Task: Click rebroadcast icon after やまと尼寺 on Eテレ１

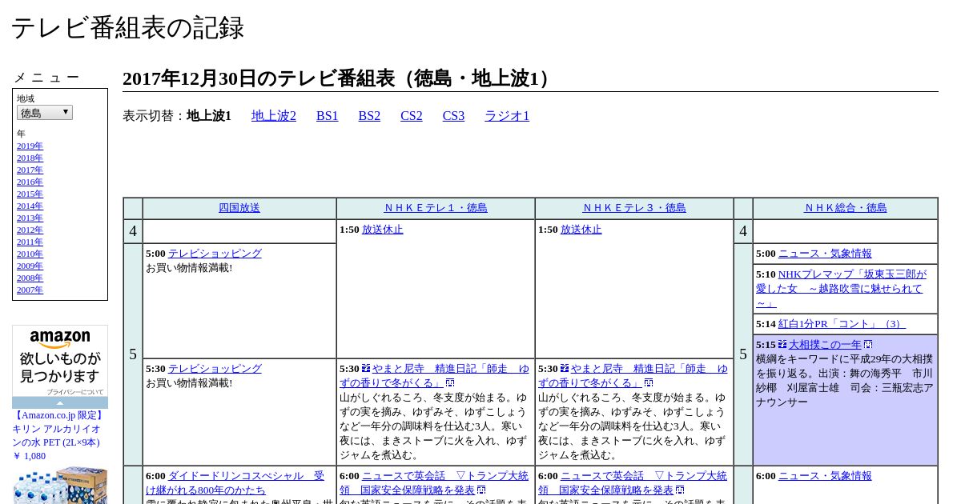Action: 450,383
